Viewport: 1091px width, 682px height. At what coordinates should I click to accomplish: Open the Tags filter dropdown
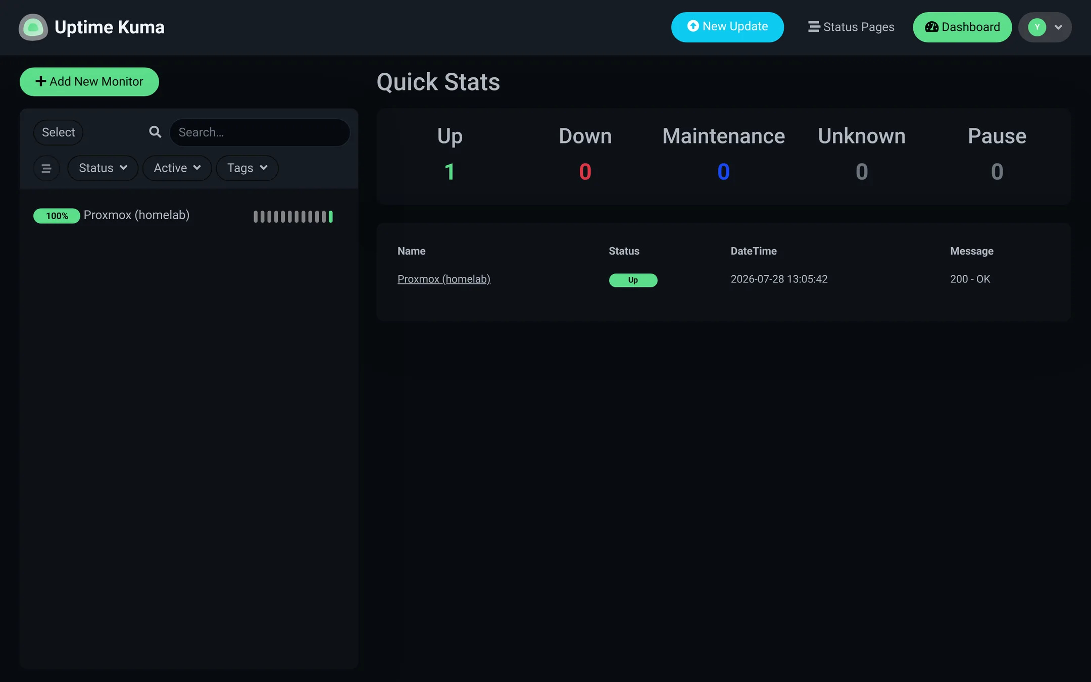[x=247, y=168]
